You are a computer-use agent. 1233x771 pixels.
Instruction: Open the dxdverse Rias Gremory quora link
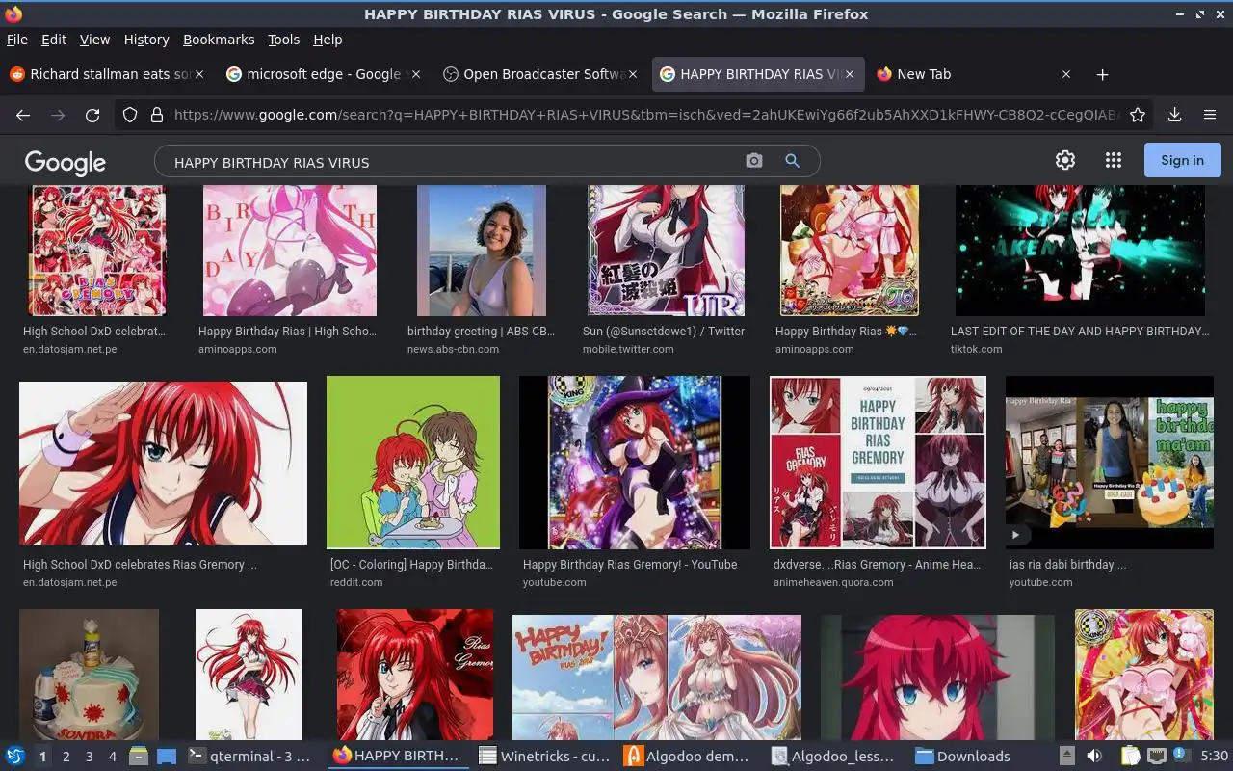[x=877, y=565]
